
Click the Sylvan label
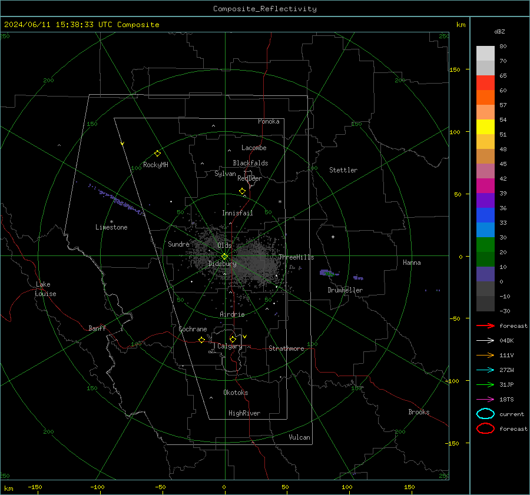coord(225,174)
